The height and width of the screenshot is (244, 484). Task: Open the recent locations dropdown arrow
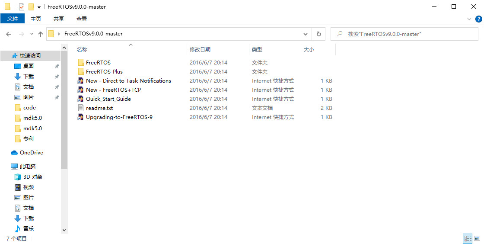click(32, 34)
